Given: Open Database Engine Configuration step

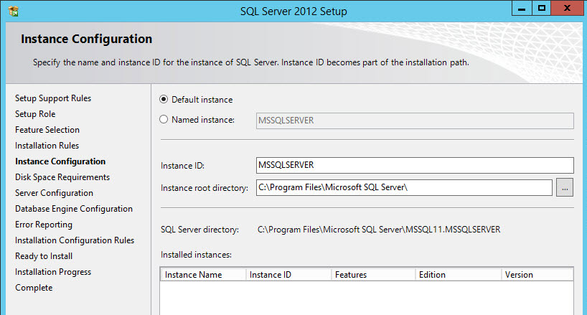Looking at the screenshot, I should (x=74, y=209).
